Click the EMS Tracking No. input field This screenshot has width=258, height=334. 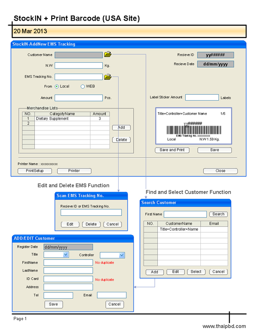(x=79, y=77)
